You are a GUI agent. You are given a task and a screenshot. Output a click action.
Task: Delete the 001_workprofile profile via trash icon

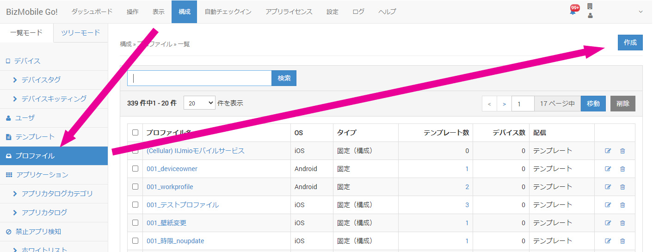click(622, 187)
